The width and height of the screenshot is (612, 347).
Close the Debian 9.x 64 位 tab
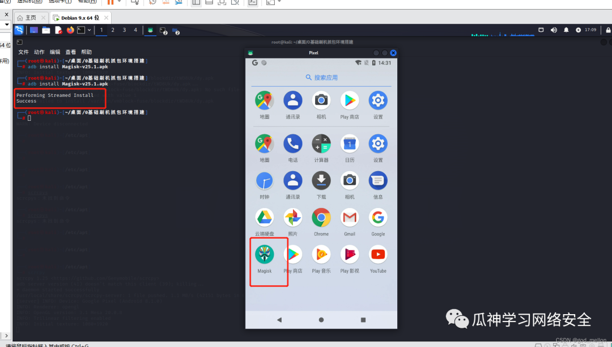point(106,18)
